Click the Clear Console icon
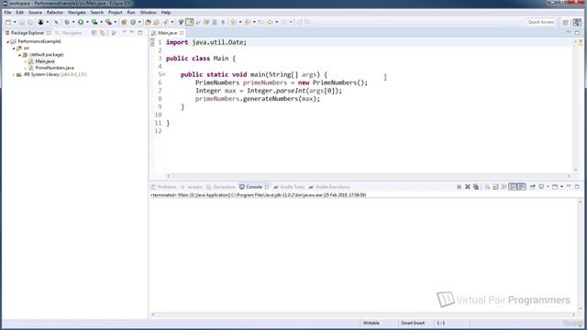The image size is (587, 330). point(487,187)
